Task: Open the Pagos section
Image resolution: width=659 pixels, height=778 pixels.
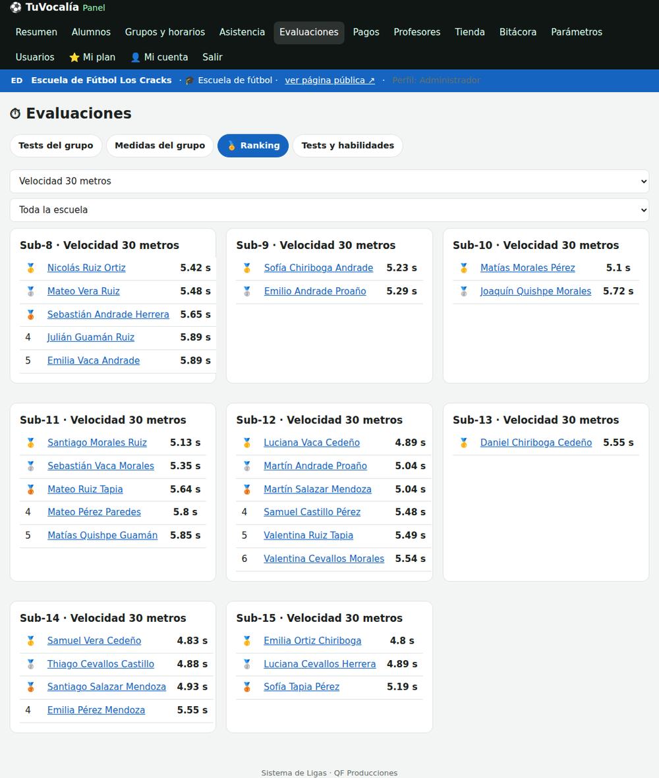Action: (366, 32)
